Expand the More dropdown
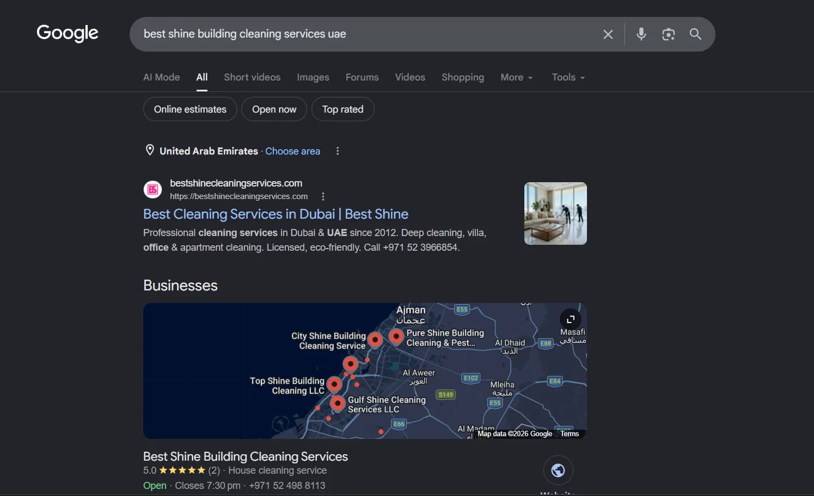 click(x=517, y=77)
